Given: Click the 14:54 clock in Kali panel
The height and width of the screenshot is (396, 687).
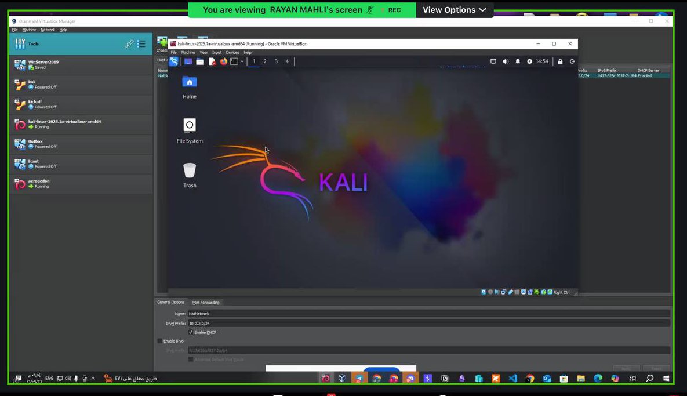Looking at the screenshot, I should (x=542, y=61).
